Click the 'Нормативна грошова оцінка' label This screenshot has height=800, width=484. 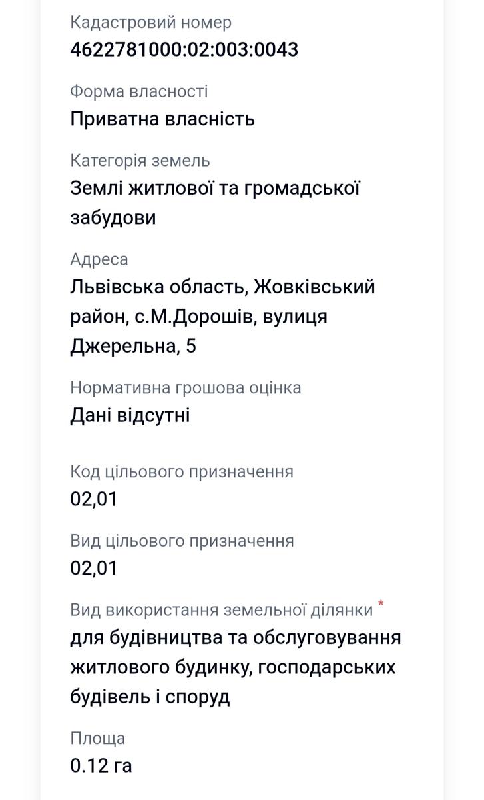tap(186, 387)
